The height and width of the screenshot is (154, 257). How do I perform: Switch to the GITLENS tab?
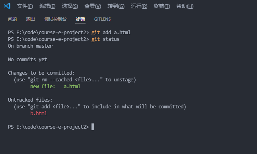[x=102, y=19]
